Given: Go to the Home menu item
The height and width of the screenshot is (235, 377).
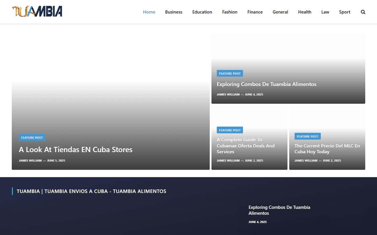Looking at the screenshot, I should tap(149, 12).
